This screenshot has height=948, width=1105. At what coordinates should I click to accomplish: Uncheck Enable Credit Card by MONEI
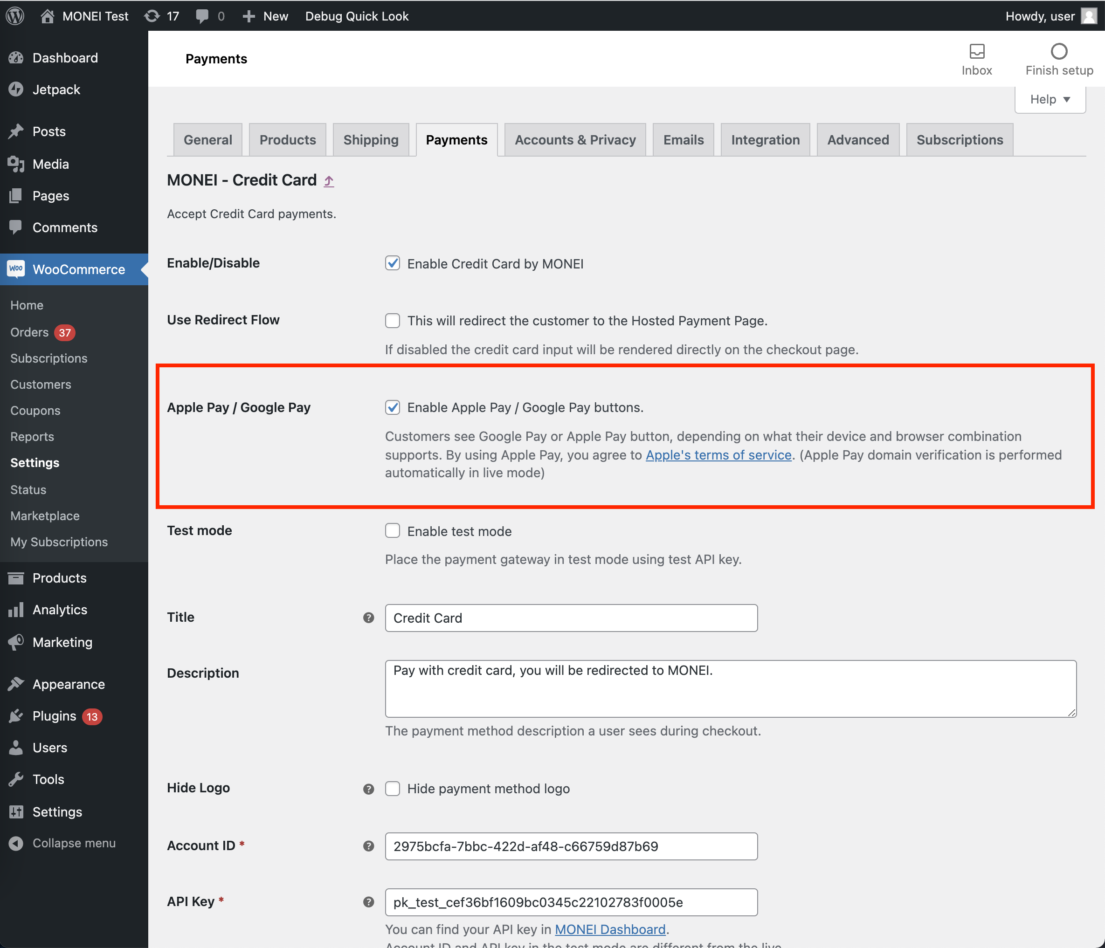[x=393, y=263]
